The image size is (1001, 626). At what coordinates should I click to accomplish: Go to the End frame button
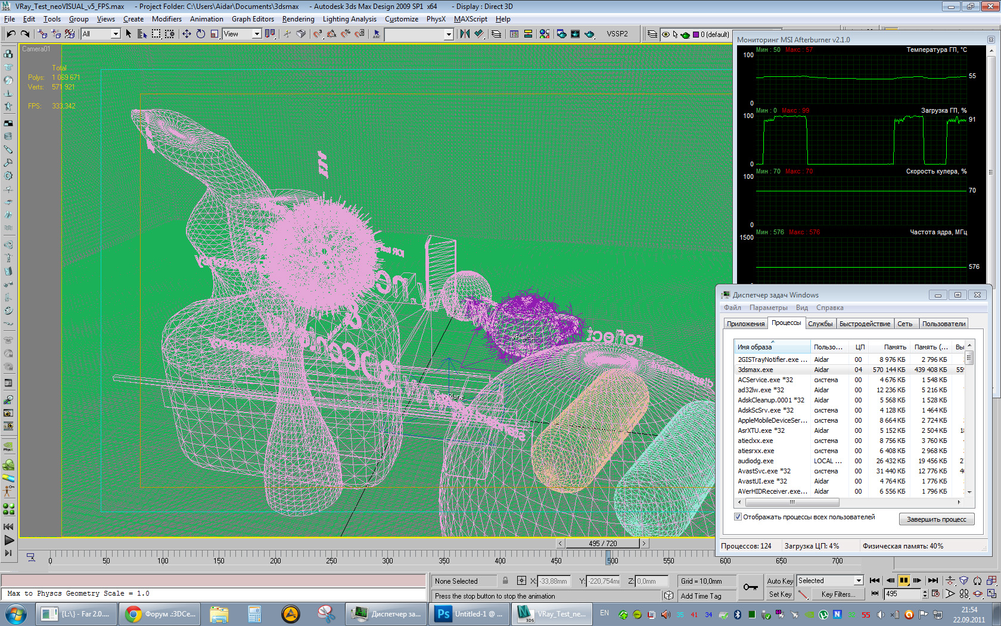(x=933, y=581)
